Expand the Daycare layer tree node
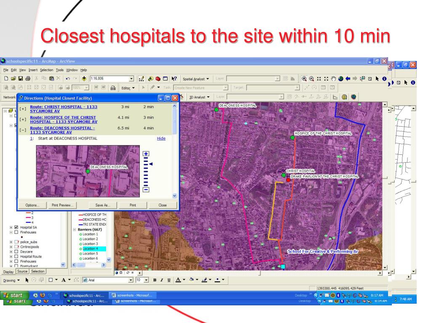431x323 pixels. pos(11,252)
